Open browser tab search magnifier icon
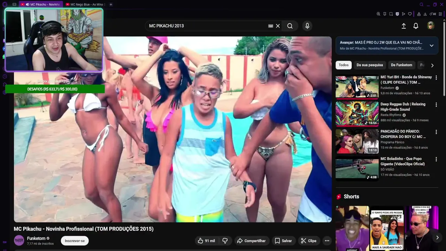The height and width of the screenshot is (251, 446). (x=421, y=5)
